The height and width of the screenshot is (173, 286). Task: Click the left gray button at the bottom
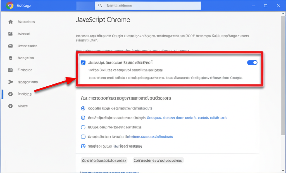[104, 160]
